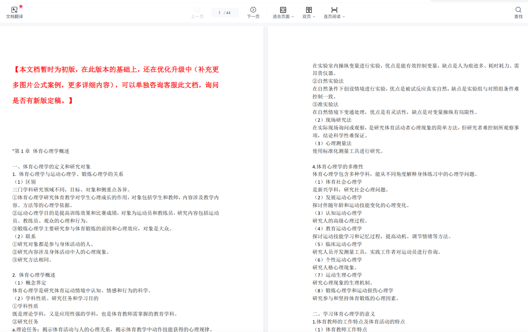Viewport: 528px width, 332px height.
Task: Open the 文档翻译 document translation tool
Action: coord(14,10)
